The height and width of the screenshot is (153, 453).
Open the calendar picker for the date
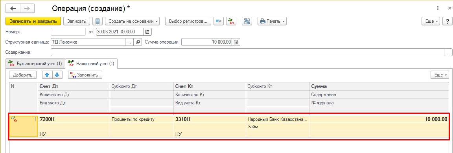click(147, 32)
